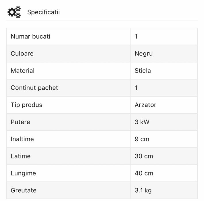Click the Negru color value
Screen dimensions: 204x201
(143, 53)
